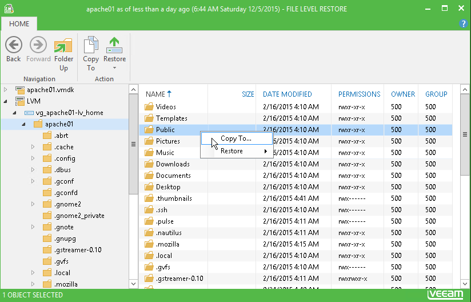This screenshot has height=302, width=471.
Task: Collapse the vg_apache01-lv_home node
Action: click(14, 113)
